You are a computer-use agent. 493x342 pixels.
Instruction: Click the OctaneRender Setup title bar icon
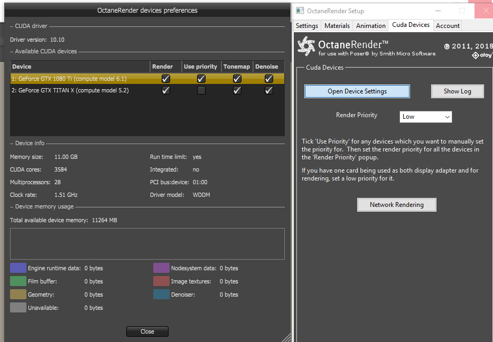[x=300, y=11]
